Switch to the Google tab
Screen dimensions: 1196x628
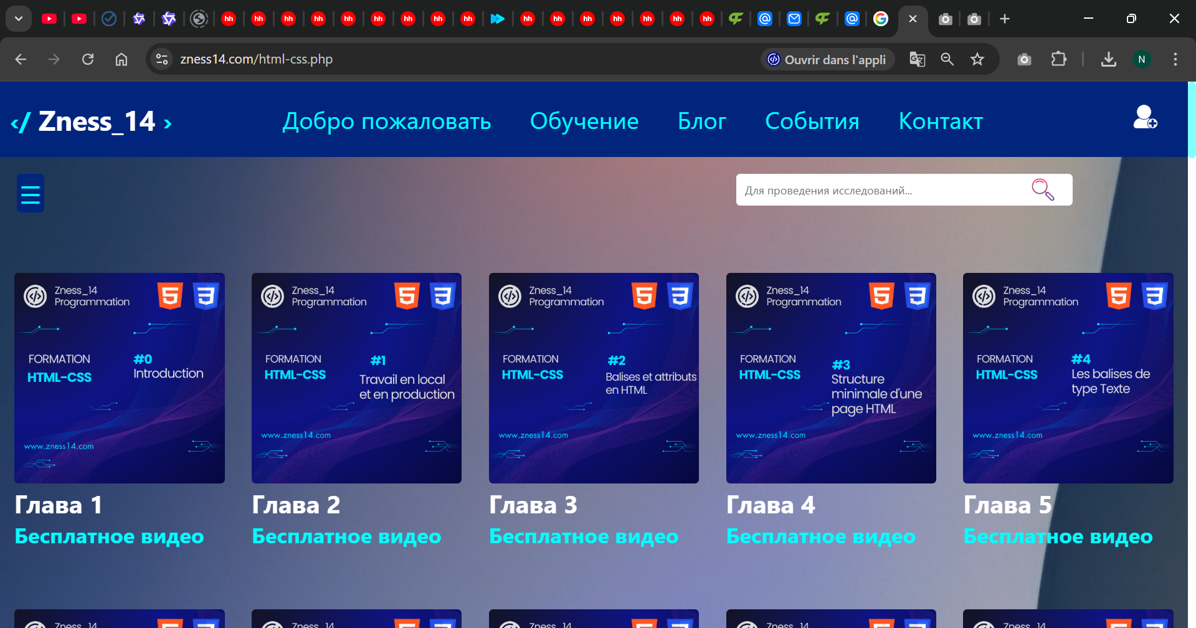(x=881, y=19)
